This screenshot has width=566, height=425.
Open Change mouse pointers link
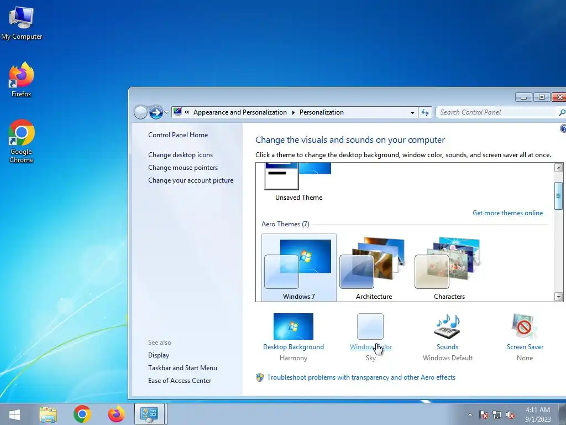[183, 168]
